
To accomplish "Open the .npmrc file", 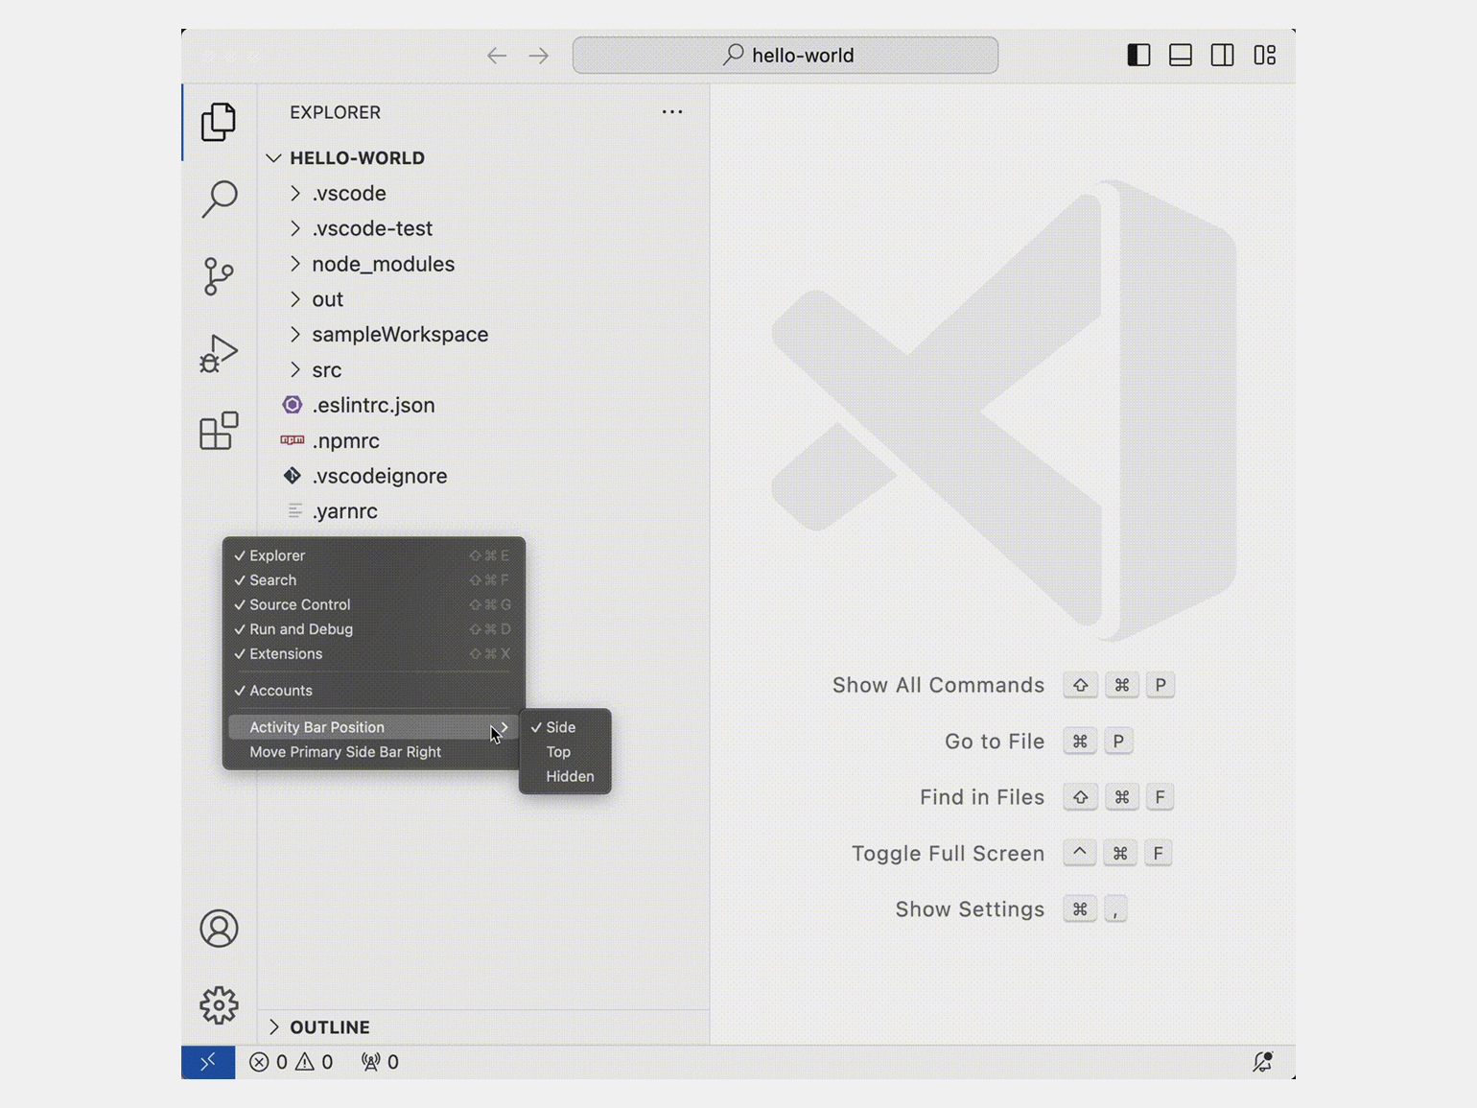I will [483, 441].
